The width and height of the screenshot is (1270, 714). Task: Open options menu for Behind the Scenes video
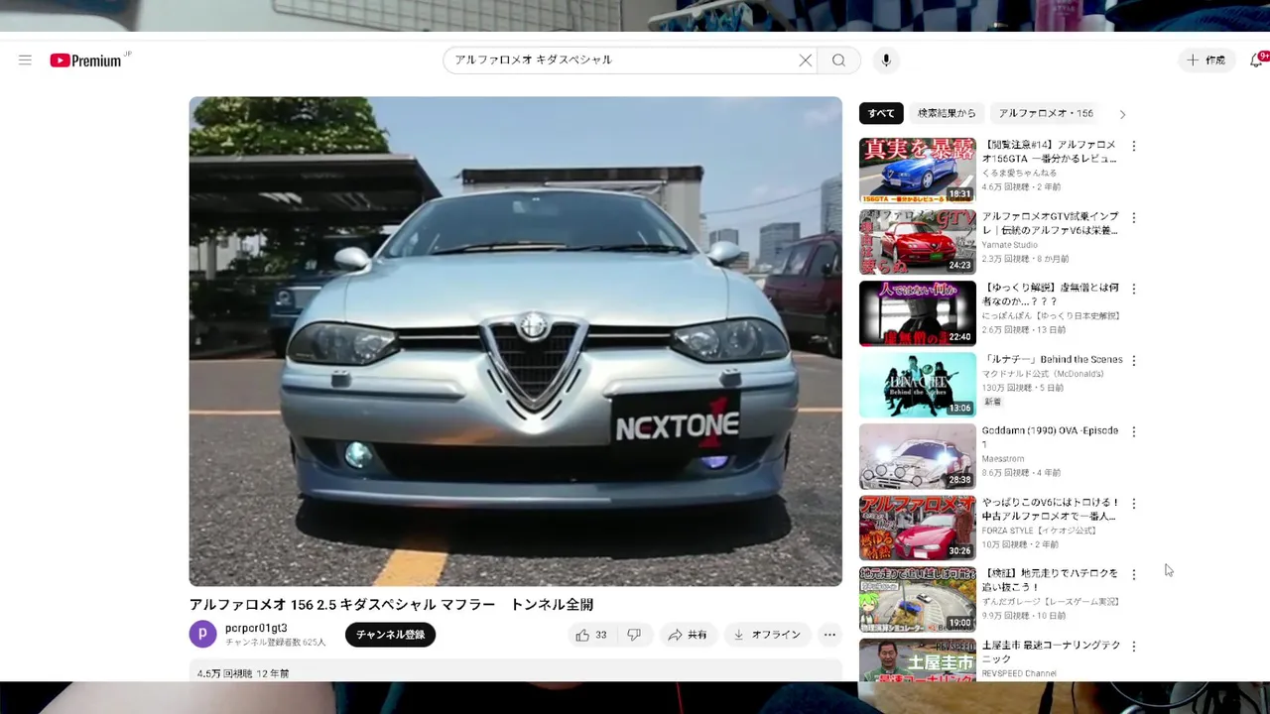point(1134,360)
